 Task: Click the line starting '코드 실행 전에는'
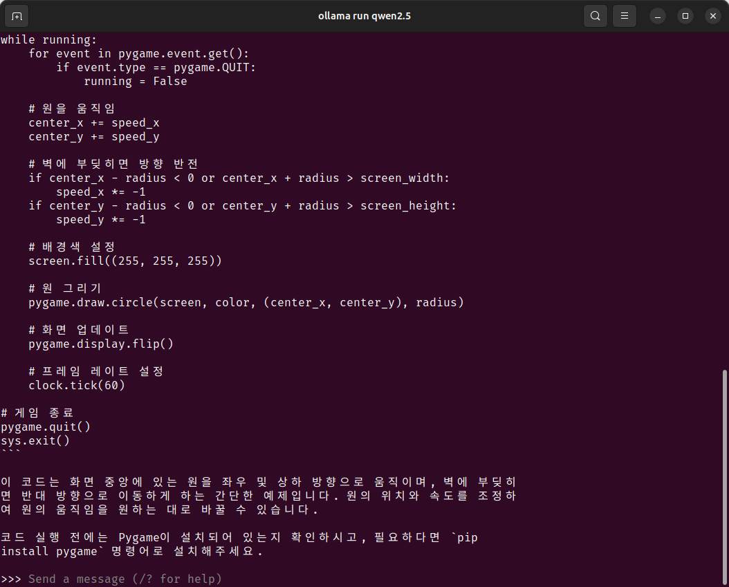(x=239, y=538)
